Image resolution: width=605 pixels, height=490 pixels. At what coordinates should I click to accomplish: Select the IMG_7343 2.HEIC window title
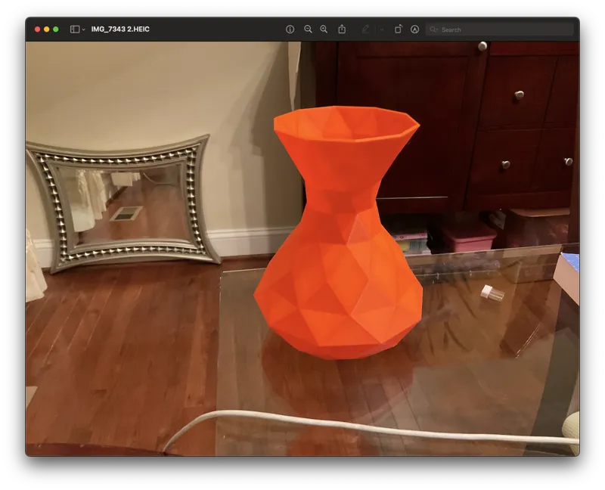point(120,29)
